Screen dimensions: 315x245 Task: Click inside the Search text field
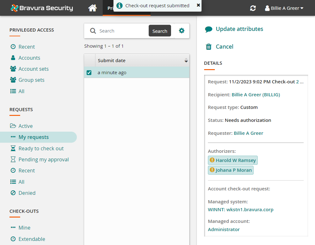tap(122, 31)
